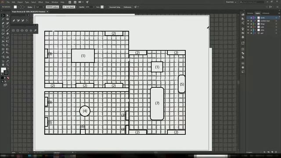Choose Add Anchor Point tool in floating panel
Screen dimensions: 281x158
18,21
